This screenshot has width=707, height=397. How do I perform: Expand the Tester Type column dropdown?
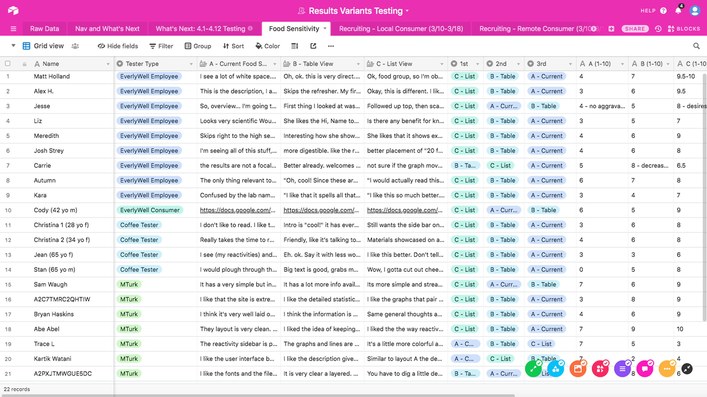(x=191, y=64)
